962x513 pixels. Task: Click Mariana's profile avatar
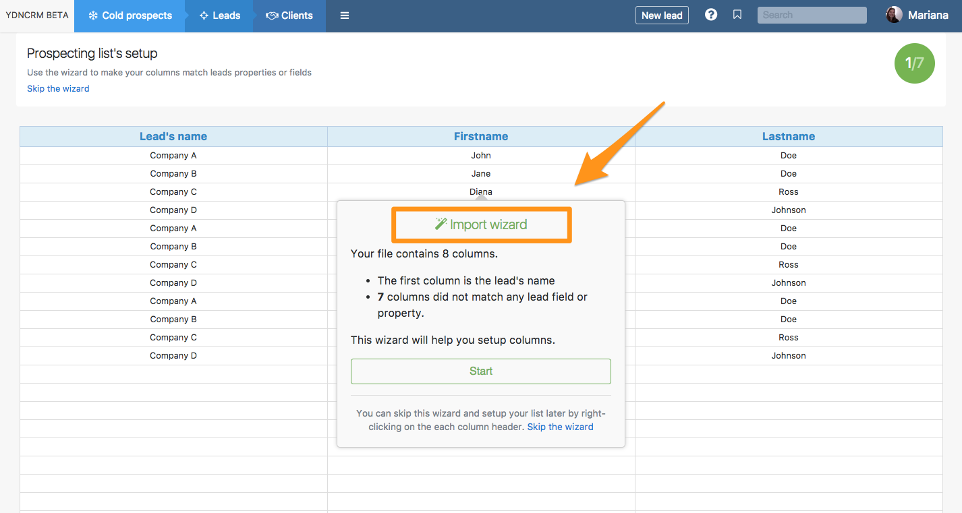(894, 15)
